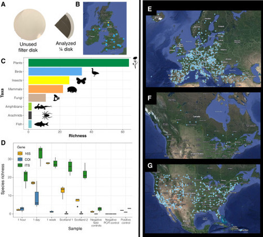The height and width of the screenshot is (237, 263).
Task: Click the 'Amphibians' axis label
Action: [14, 107]
